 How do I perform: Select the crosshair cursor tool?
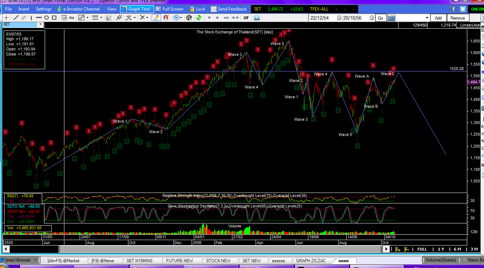tap(7, 18)
